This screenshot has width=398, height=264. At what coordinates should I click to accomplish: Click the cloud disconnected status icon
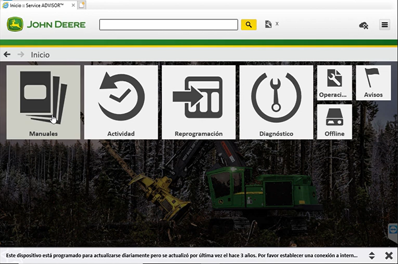[364, 25]
